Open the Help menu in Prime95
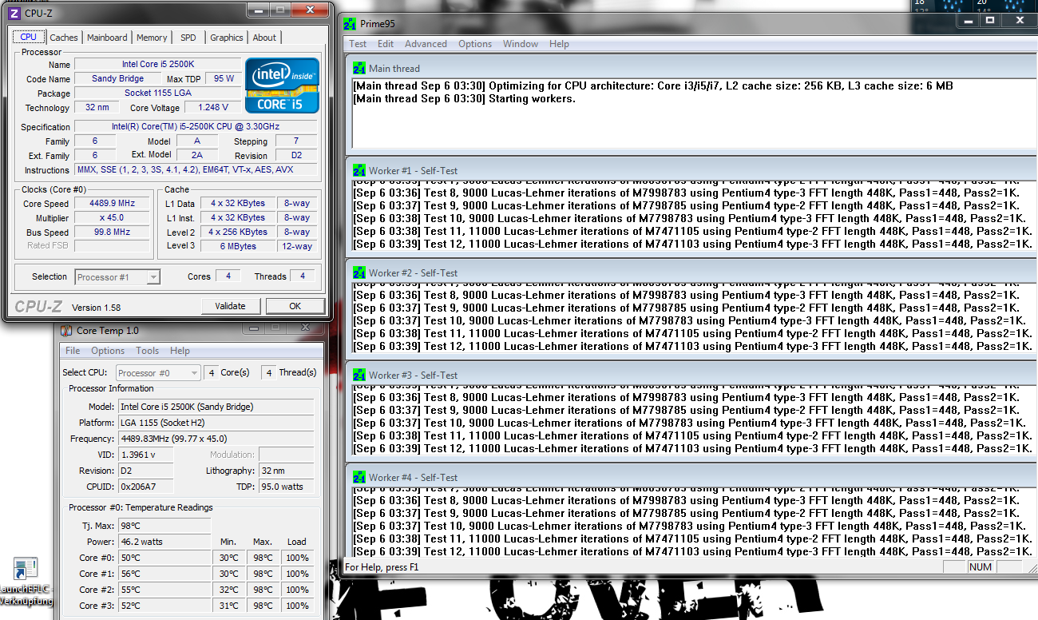This screenshot has width=1038, height=620. (559, 44)
